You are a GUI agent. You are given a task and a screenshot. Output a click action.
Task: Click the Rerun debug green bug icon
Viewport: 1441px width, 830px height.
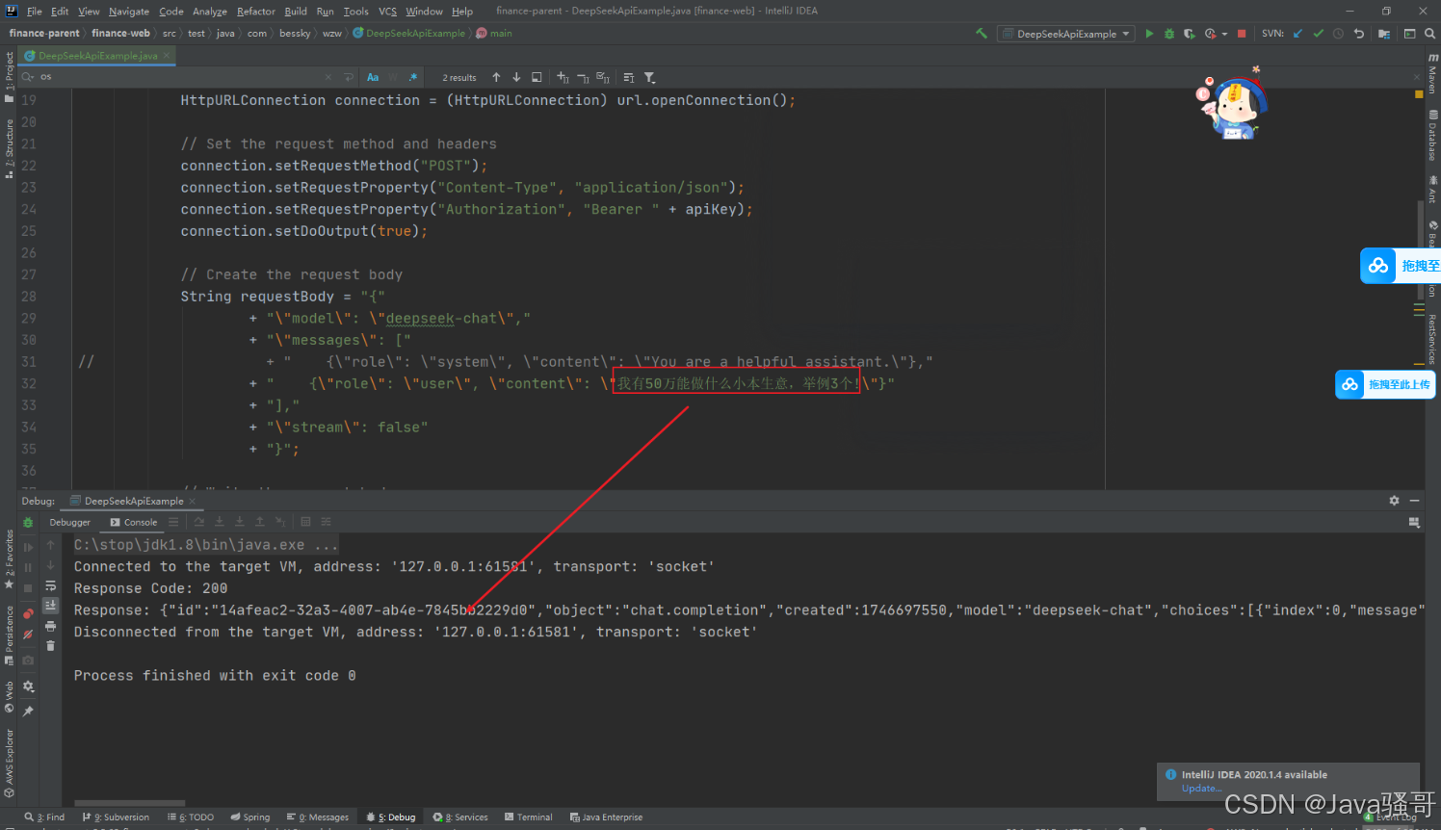(28, 522)
